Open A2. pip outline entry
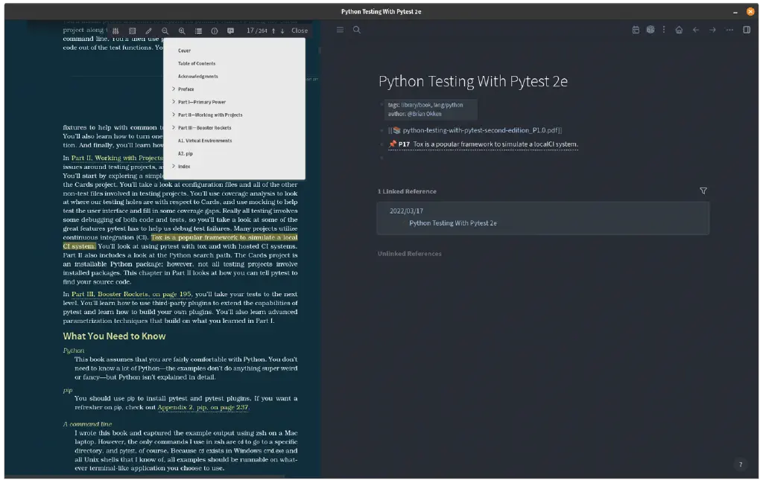Image resolution: width=763 pixels, height=483 pixels. (x=185, y=153)
